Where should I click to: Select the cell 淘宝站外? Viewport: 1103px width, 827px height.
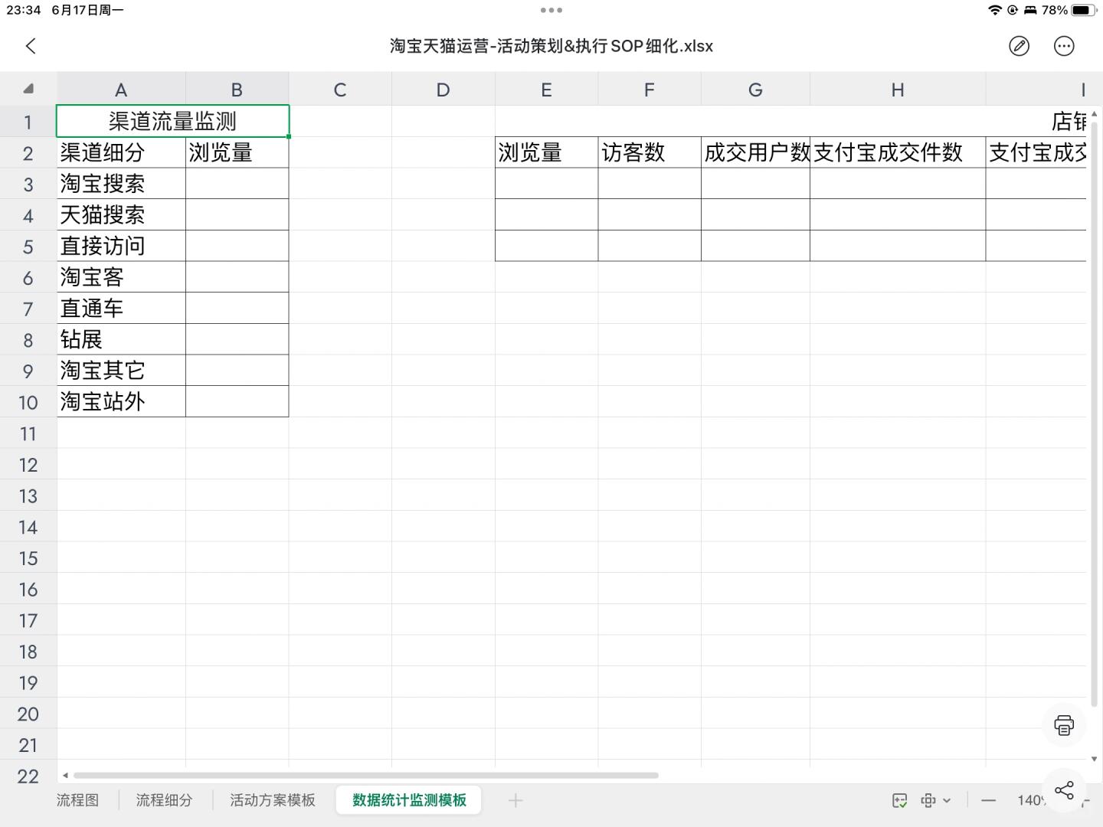tap(121, 401)
